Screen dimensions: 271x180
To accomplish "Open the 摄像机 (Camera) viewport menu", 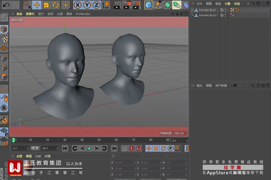I will click(x=30, y=14).
